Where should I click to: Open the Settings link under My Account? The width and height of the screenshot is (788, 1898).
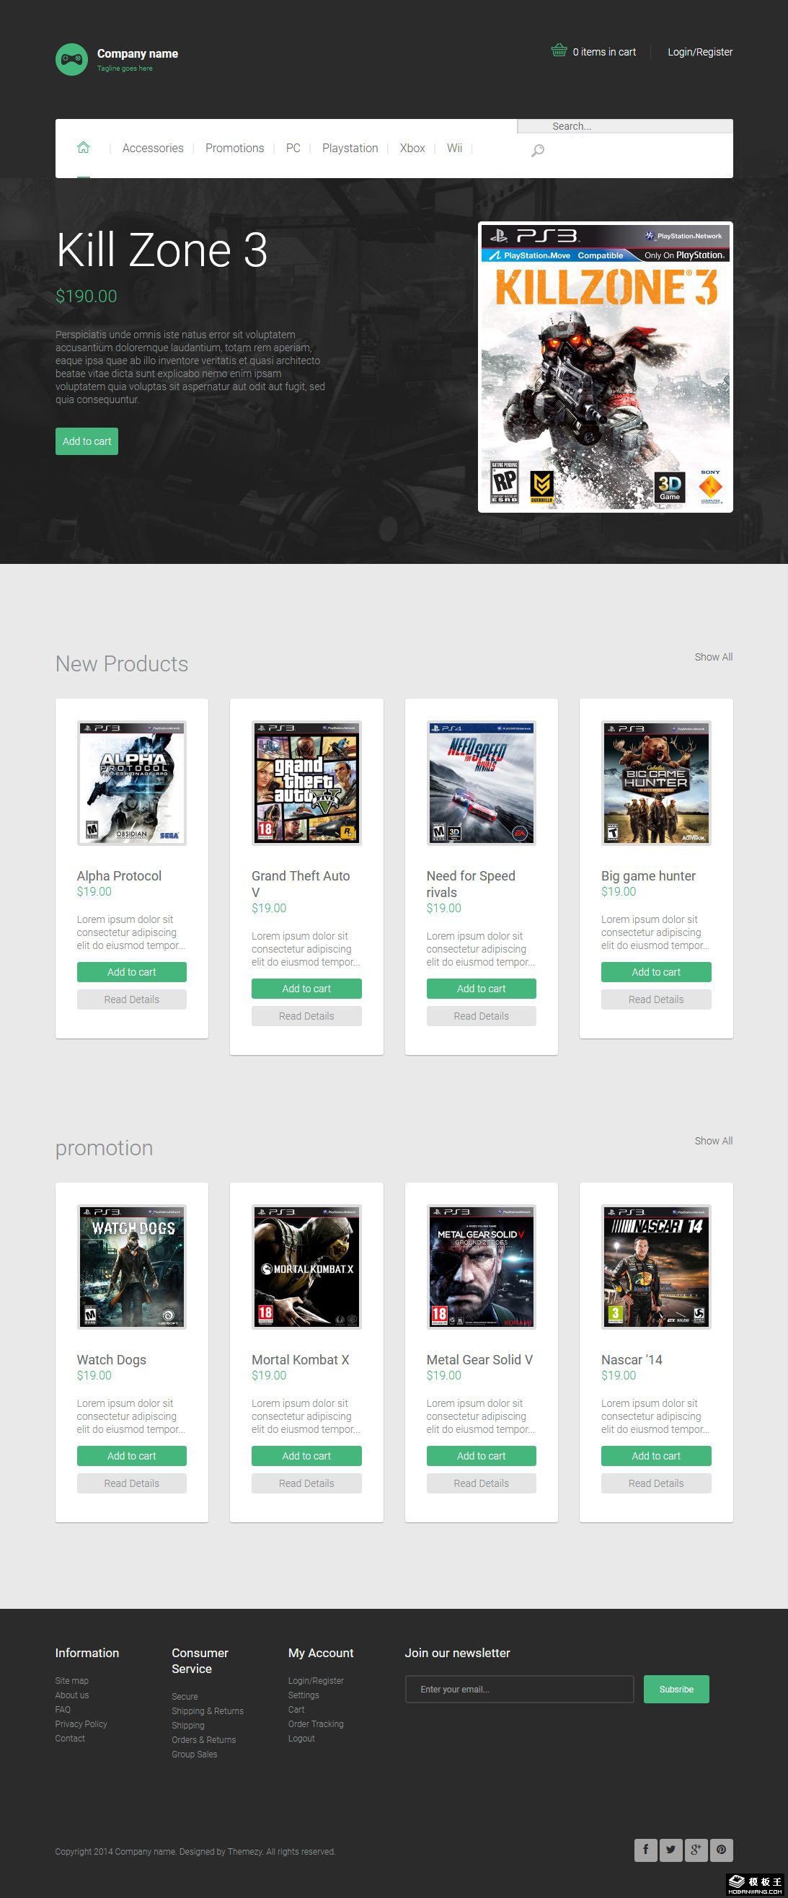point(304,1695)
